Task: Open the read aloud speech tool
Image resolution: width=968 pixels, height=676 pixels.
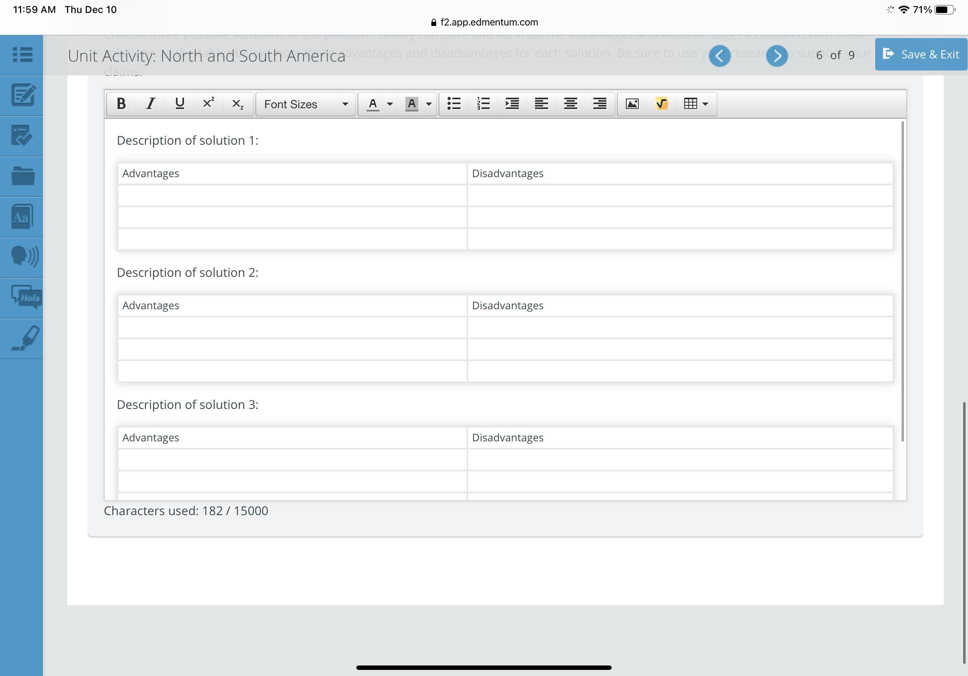Action: (x=24, y=256)
